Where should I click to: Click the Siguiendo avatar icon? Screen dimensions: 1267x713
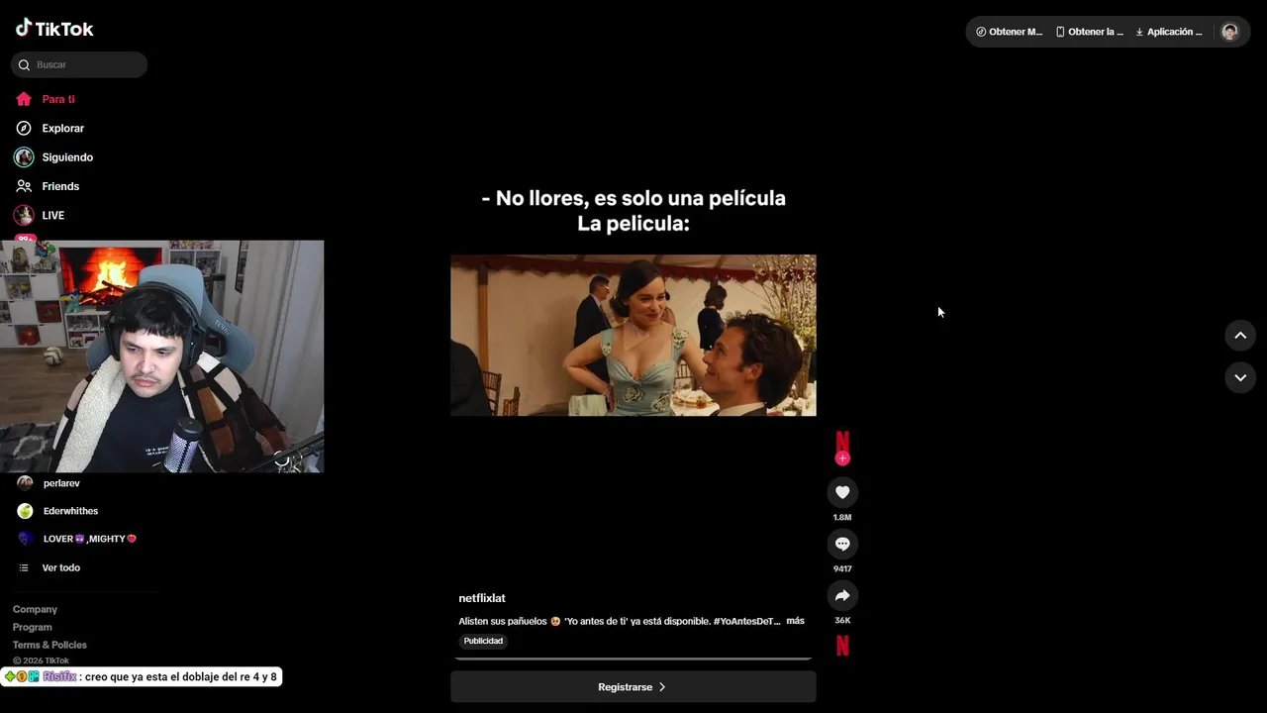tap(24, 157)
